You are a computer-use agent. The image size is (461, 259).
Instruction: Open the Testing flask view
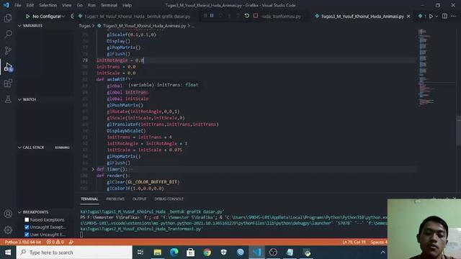coord(8,99)
